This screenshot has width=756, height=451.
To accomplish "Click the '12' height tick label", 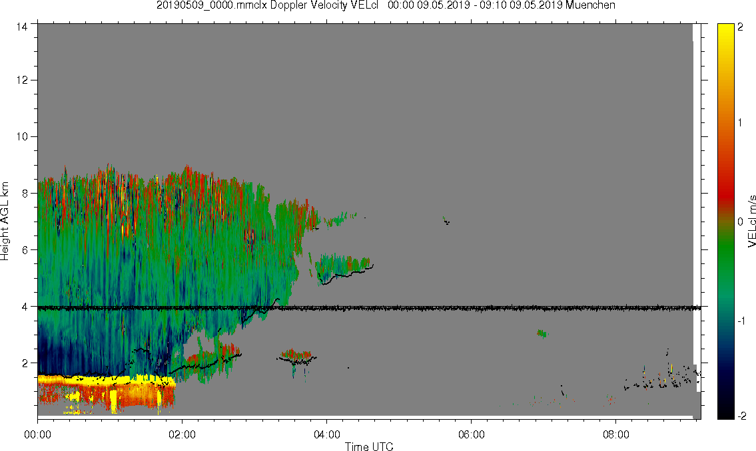I will pos(22,80).
